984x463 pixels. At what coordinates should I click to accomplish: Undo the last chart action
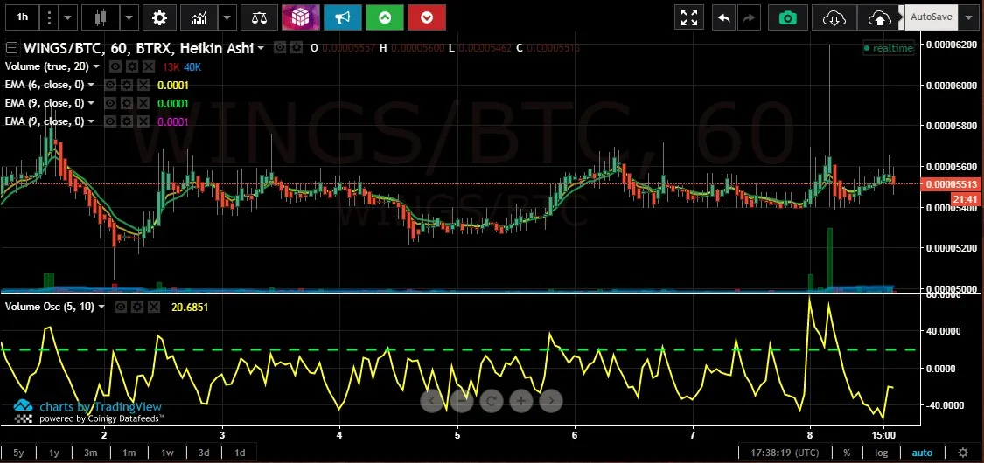click(723, 17)
